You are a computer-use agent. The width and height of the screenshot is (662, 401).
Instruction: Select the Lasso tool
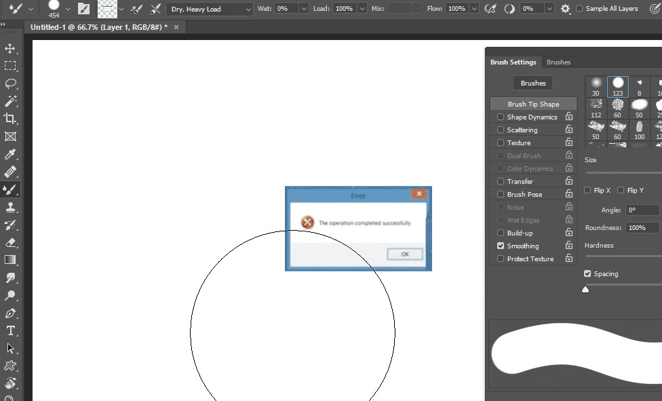point(9,84)
